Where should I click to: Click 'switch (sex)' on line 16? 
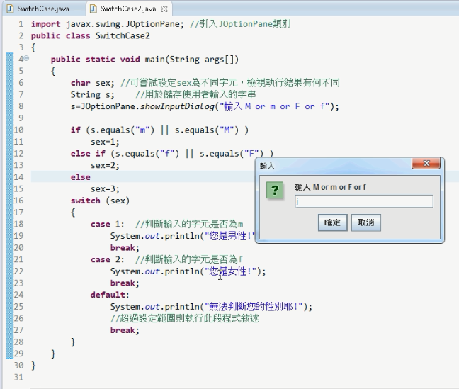click(x=100, y=201)
